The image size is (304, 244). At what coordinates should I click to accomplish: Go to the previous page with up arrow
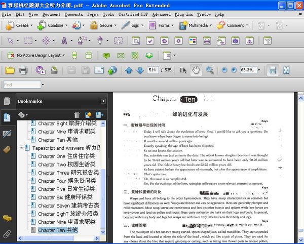(x=128, y=70)
